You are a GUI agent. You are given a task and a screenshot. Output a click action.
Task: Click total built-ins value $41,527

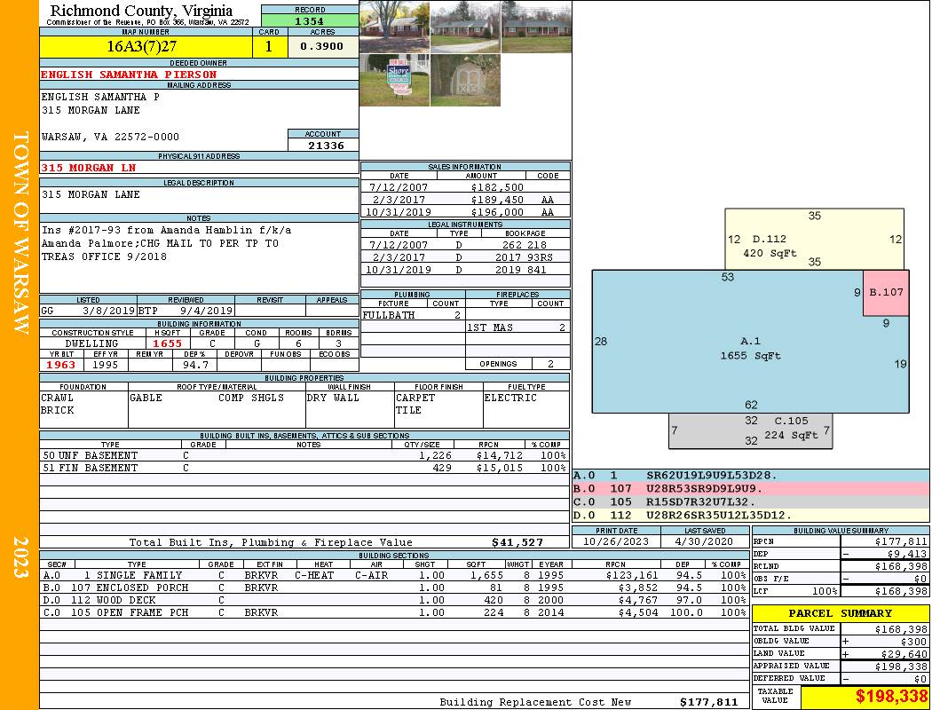(517, 542)
